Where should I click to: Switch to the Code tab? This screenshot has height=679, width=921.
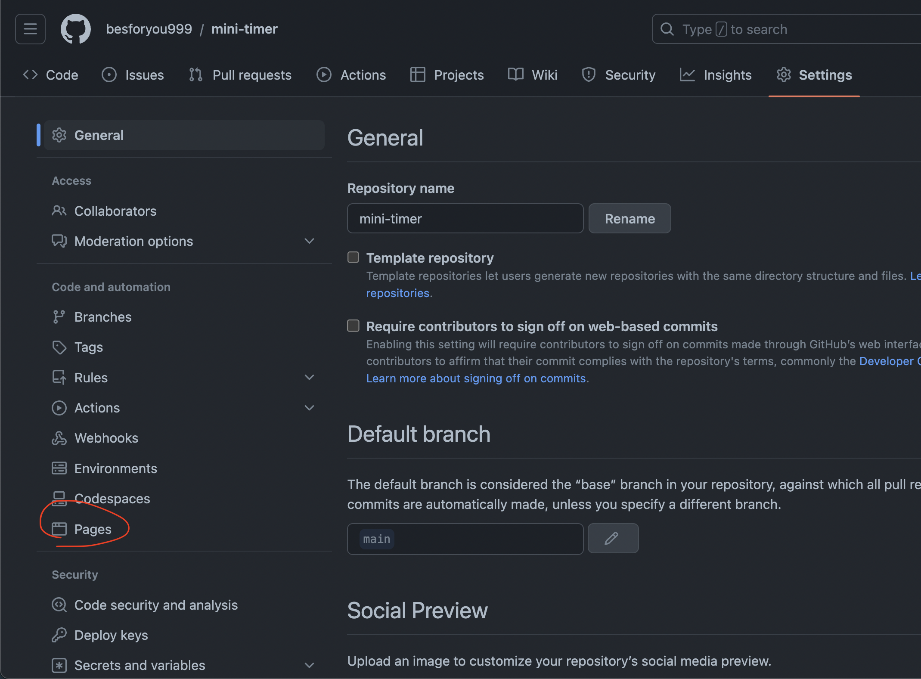50,75
